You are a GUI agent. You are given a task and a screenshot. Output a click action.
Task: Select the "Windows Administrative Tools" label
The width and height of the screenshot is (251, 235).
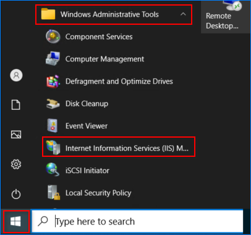[x=109, y=14]
